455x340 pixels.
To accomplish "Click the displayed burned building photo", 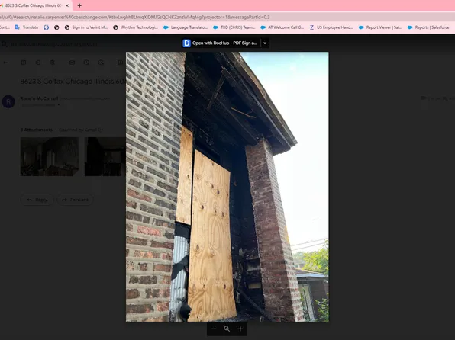I will click(227, 187).
